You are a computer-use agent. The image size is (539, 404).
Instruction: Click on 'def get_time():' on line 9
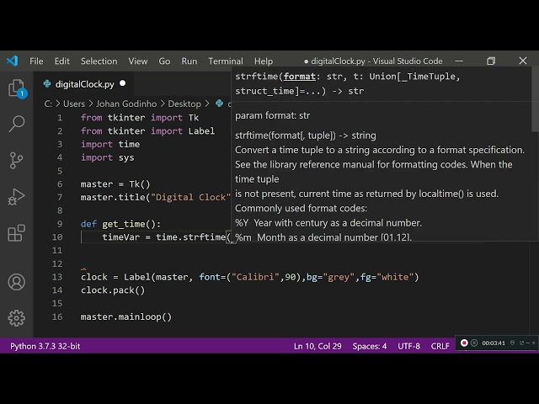point(120,224)
